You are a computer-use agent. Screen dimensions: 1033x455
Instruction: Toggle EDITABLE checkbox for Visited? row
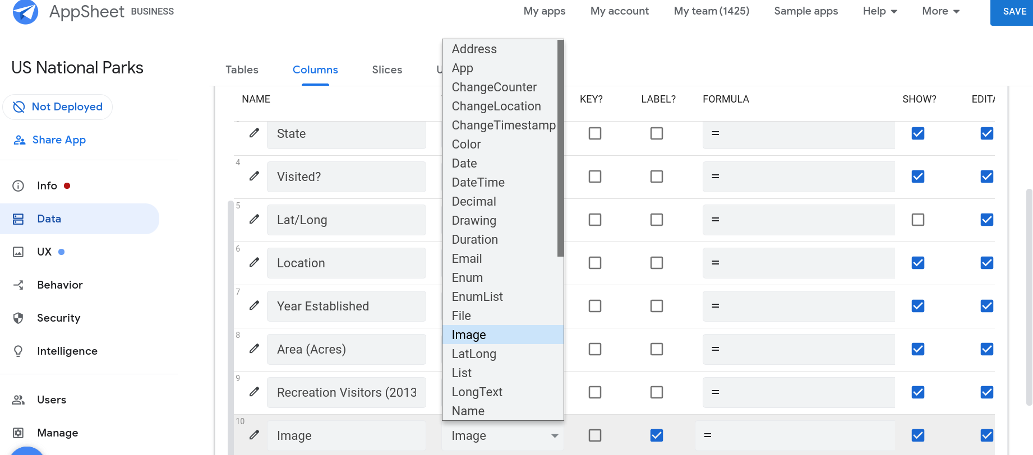tap(987, 177)
